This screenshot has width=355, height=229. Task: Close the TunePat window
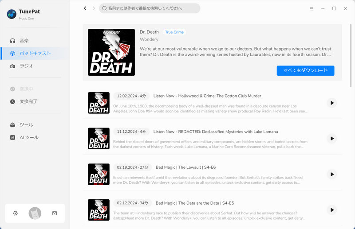click(346, 8)
